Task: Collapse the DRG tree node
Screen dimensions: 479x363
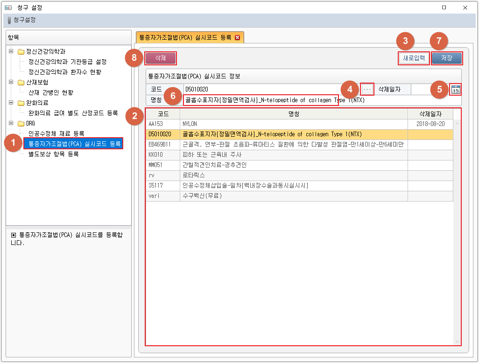Action: point(11,123)
